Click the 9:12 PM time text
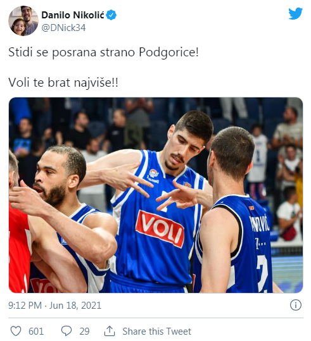 25,306
